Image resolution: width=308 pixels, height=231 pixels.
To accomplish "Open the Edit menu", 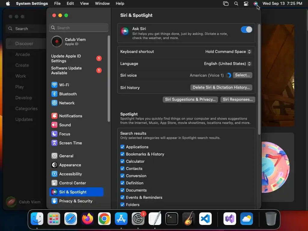I will 70,4.
